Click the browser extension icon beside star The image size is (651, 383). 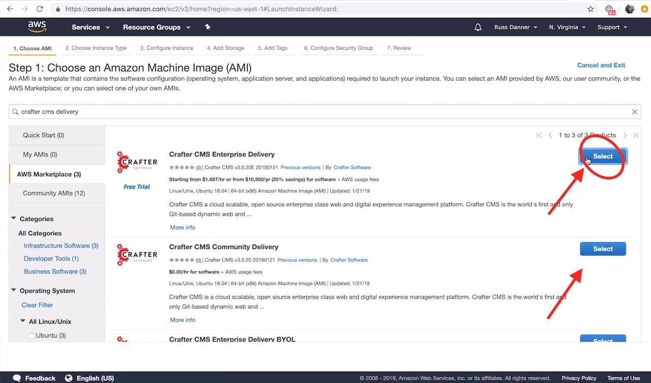(x=609, y=9)
